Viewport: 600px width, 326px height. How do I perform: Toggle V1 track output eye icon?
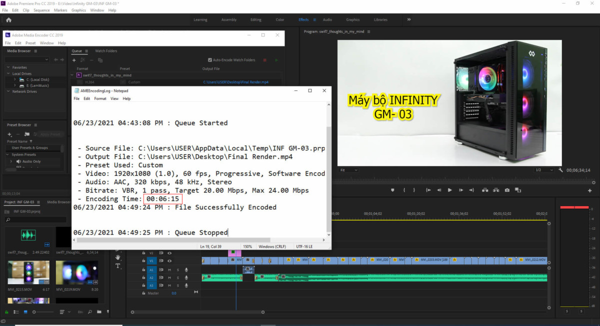169,261
